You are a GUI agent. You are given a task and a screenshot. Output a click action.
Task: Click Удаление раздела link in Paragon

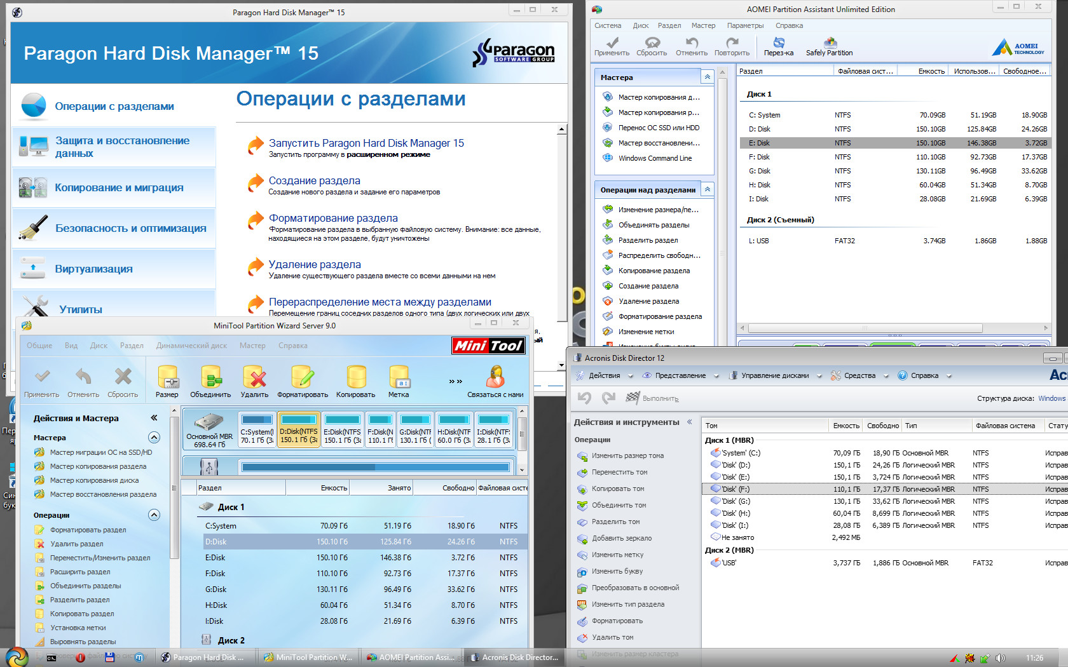[315, 264]
